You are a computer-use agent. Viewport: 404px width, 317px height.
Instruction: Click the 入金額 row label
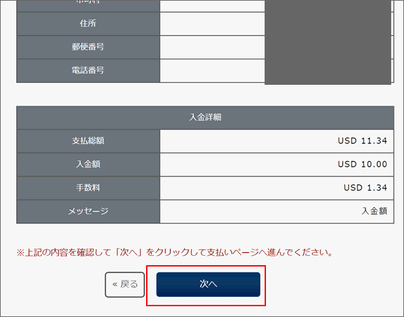tap(88, 164)
